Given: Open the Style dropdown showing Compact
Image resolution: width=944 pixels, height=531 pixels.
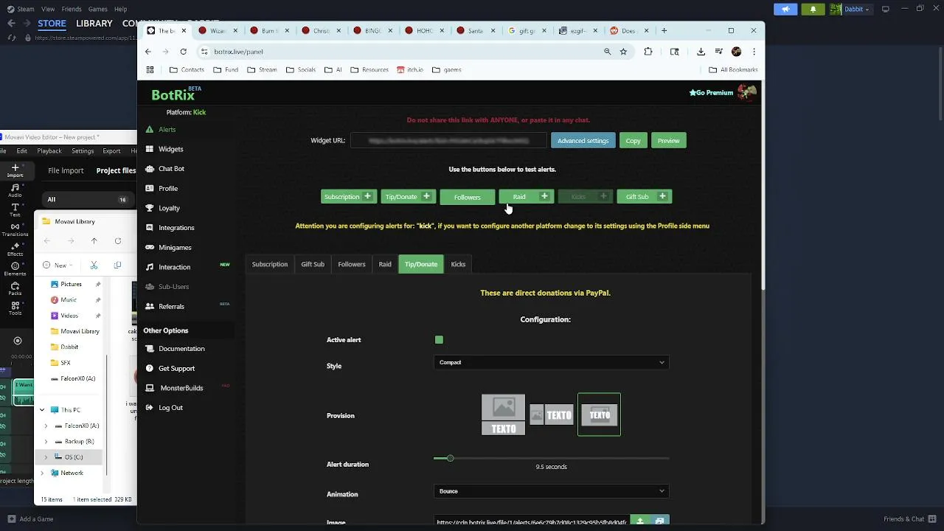Looking at the screenshot, I should 551,362.
